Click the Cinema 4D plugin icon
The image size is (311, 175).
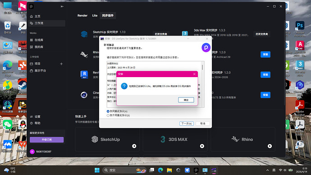point(84,95)
